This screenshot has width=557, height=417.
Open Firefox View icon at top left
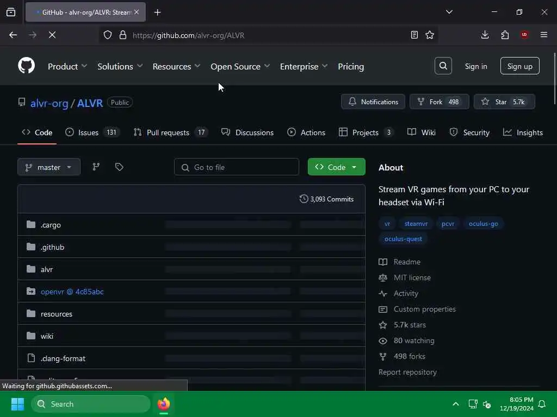(x=11, y=12)
